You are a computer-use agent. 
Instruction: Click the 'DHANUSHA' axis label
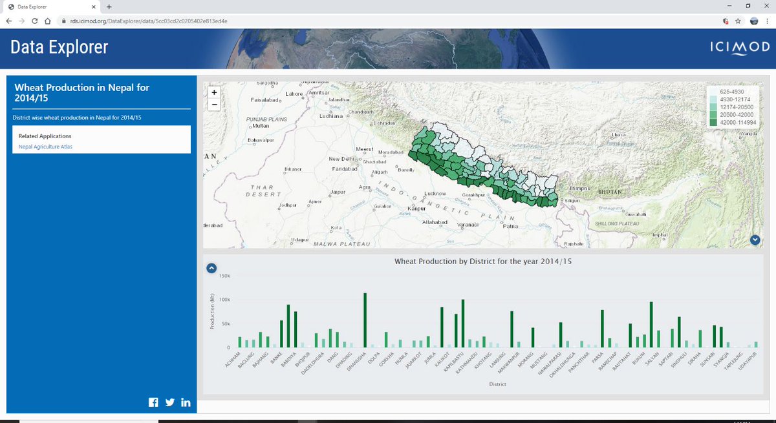click(358, 362)
